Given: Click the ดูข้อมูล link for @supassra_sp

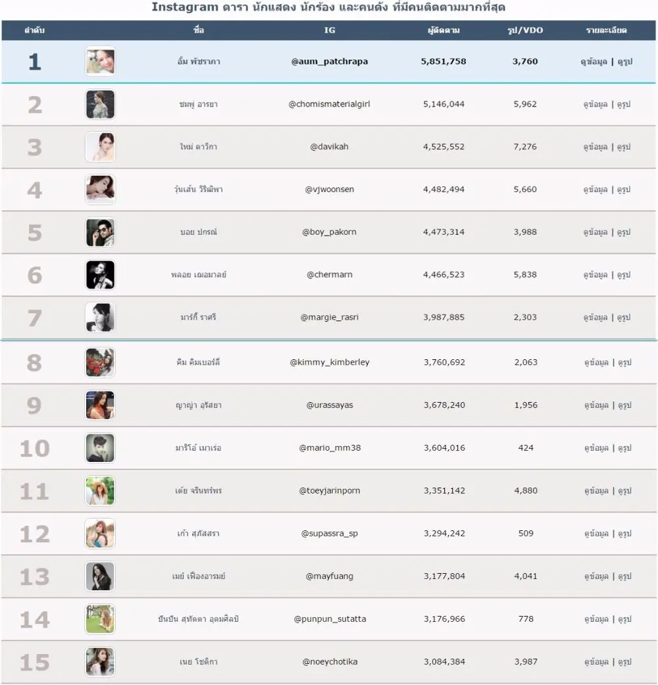Looking at the screenshot, I should 595,534.
